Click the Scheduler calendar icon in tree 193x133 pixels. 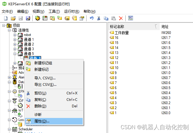(x=15, y=129)
